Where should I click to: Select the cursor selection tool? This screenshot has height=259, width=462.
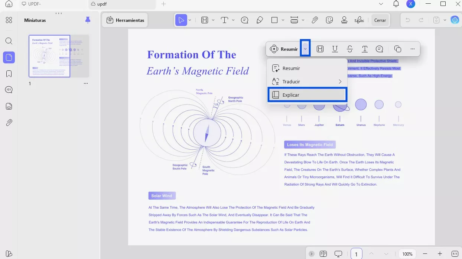click(x=181, y=20)
